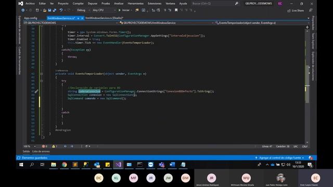Open the Herramientas menu

[135, 4]
